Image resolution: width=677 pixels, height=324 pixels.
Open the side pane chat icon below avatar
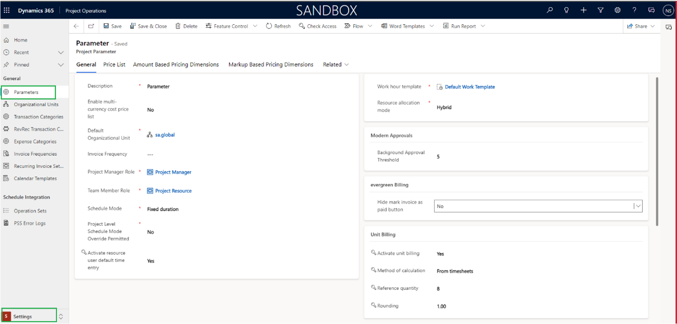669,27
